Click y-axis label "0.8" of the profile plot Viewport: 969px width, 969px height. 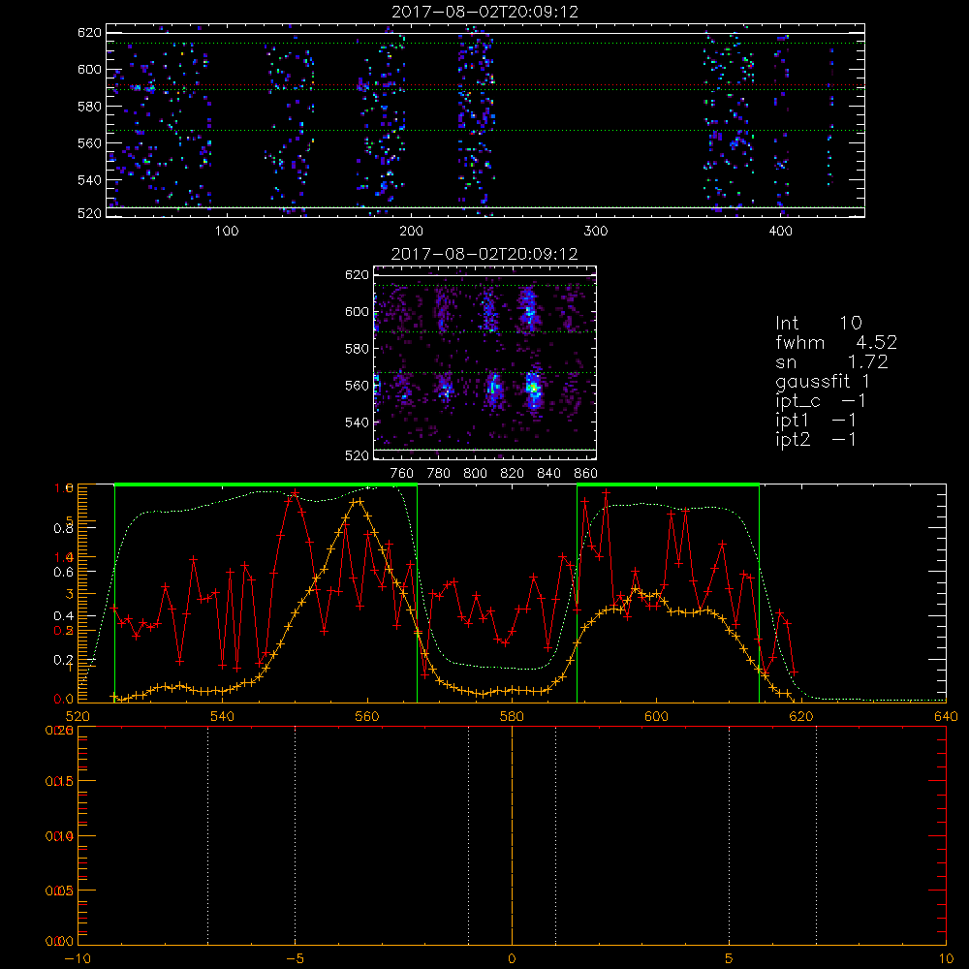click(x=63, y=528)
